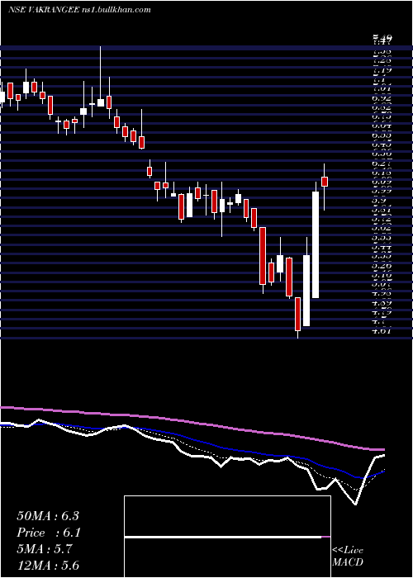Select the latest red candlestick at chart's right end
The image size is (413, 578).
tap(325, 182)
